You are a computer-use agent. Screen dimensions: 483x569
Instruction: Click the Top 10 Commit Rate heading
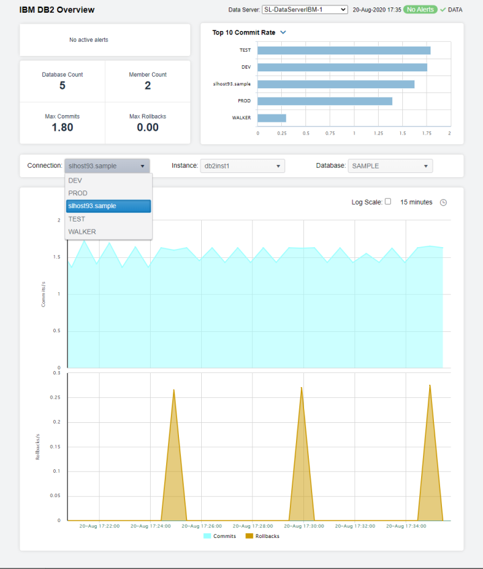pos(244,33)
